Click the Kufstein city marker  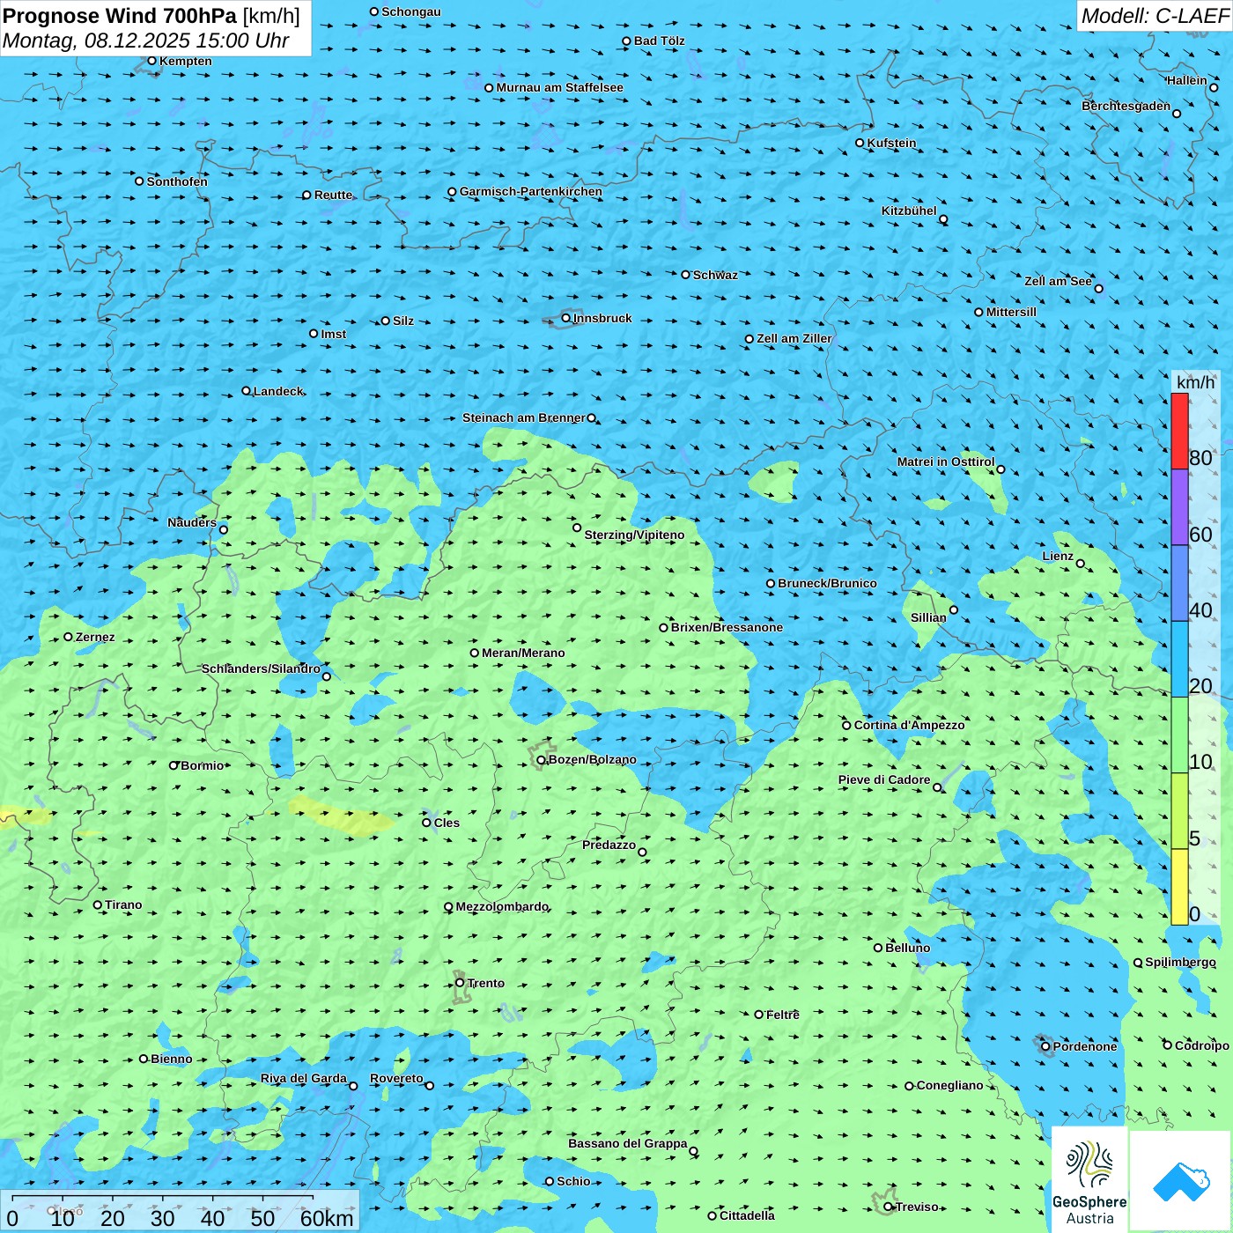click(x=860, y=143)
